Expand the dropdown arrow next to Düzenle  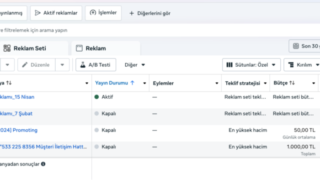coord(62,65)
